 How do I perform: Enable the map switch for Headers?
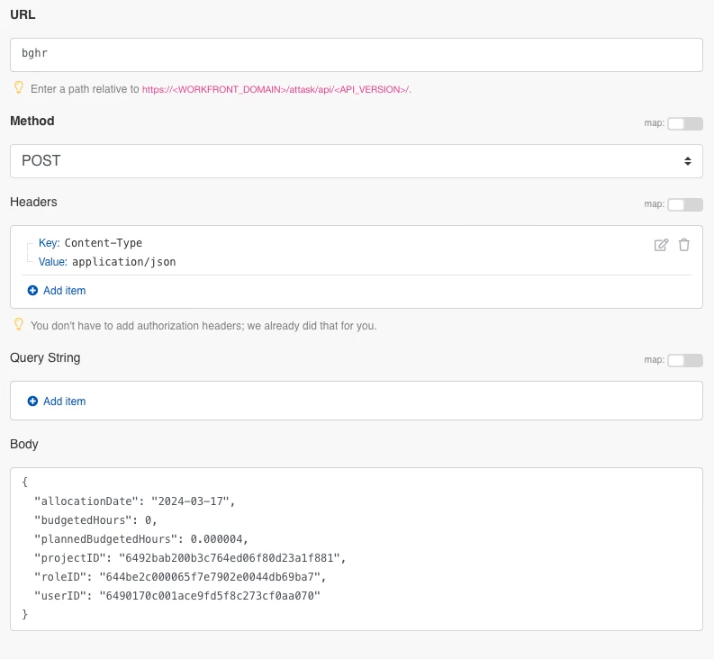684,204
